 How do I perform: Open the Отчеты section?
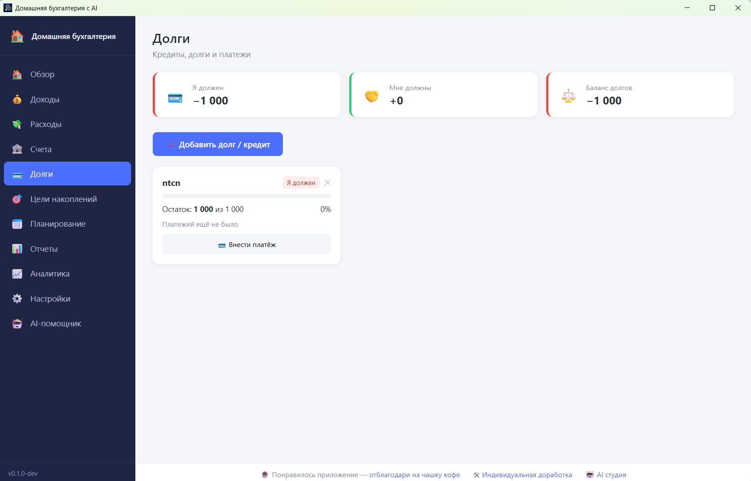point(67,249)
